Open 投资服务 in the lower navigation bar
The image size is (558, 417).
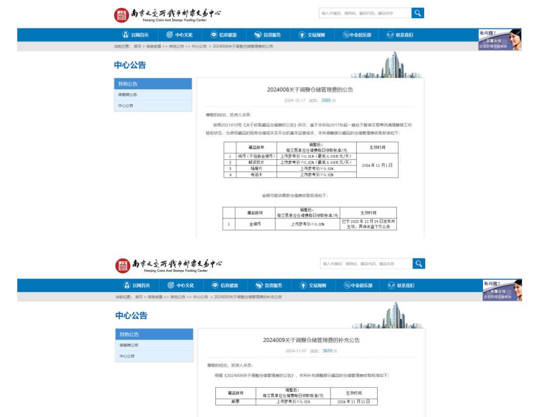pyautogui.click(x=269, y=285)
